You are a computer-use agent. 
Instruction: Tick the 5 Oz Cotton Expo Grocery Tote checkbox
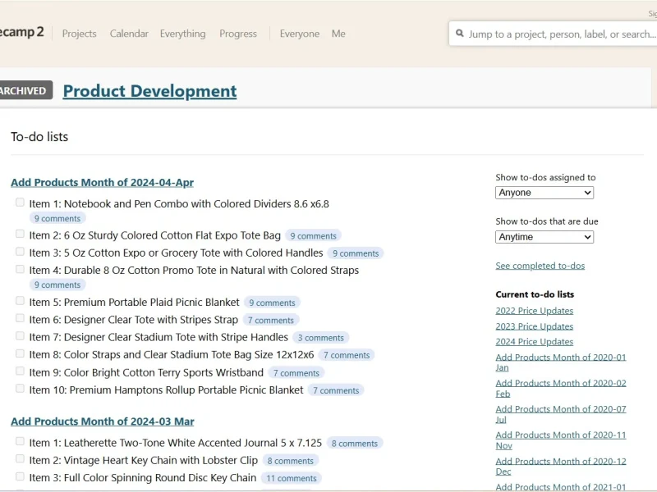tap(20, 252)
